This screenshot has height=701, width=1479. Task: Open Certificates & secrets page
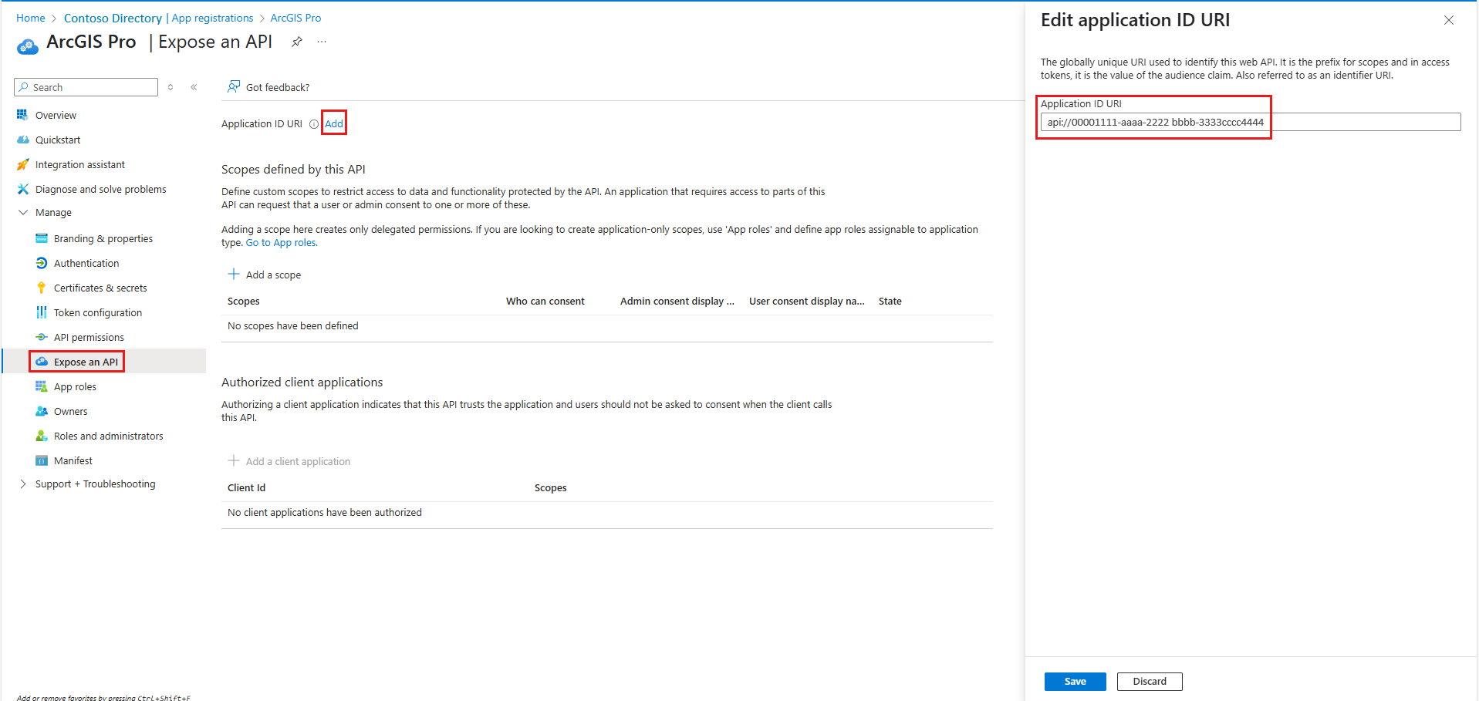(100, 288)
